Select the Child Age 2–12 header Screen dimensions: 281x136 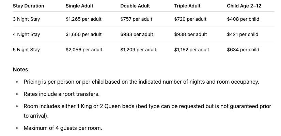tap(244, 6)
